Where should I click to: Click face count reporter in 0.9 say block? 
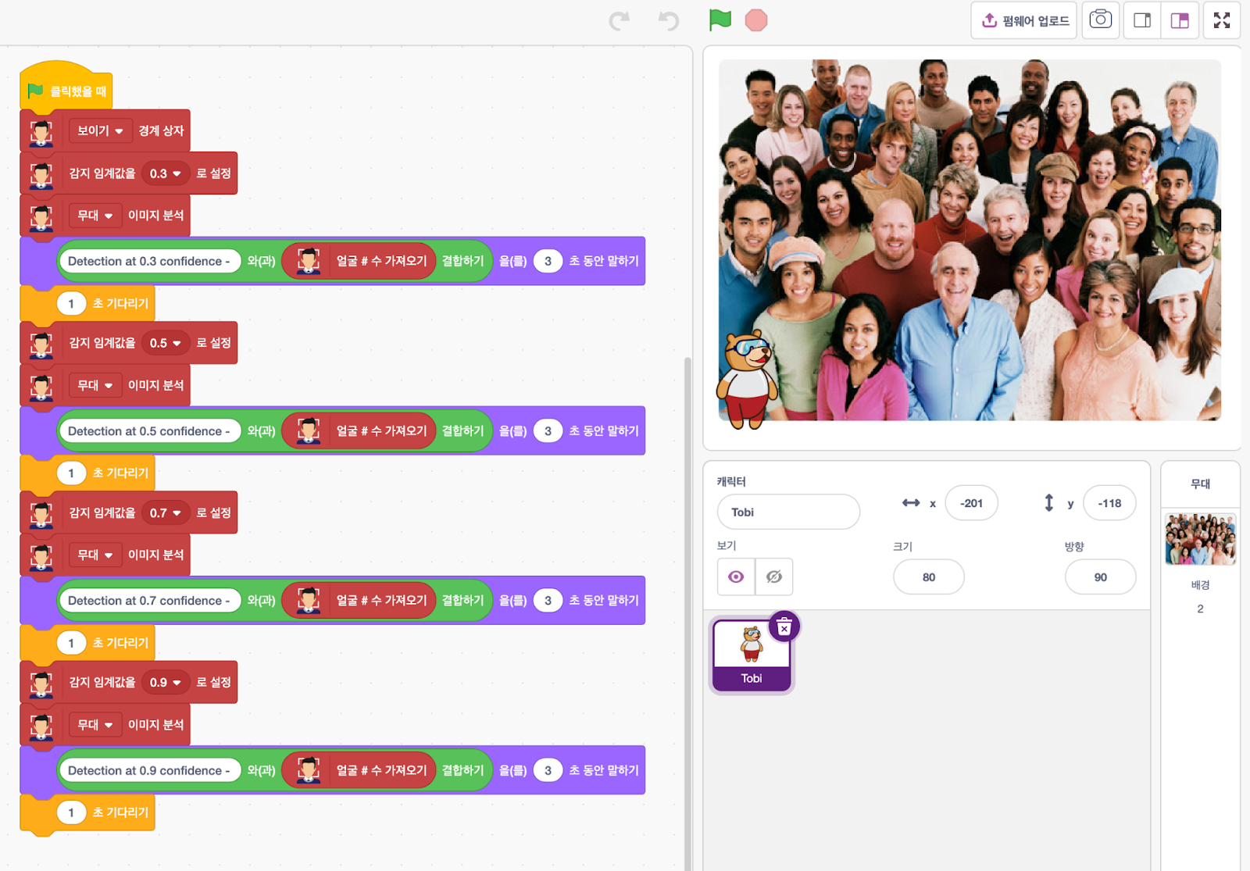[x=359, y=770]
